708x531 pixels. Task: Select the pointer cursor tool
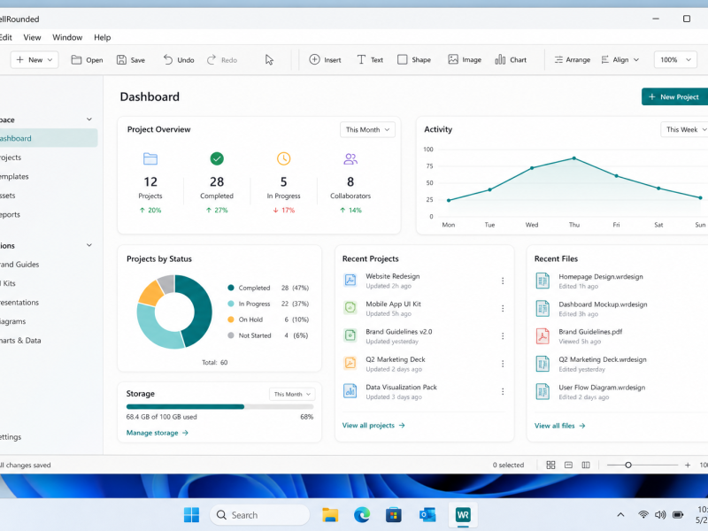[269, 59]
